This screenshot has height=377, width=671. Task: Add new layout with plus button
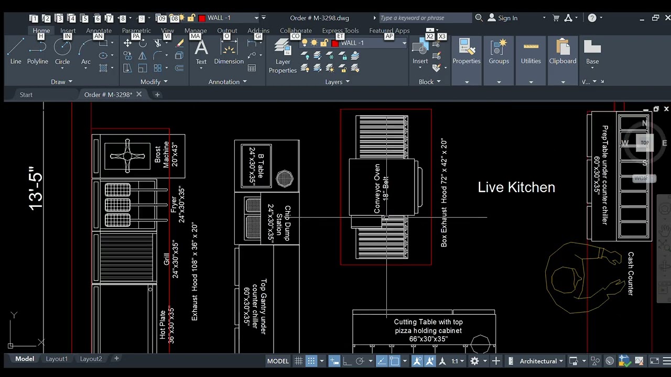[x=116, y=359]
